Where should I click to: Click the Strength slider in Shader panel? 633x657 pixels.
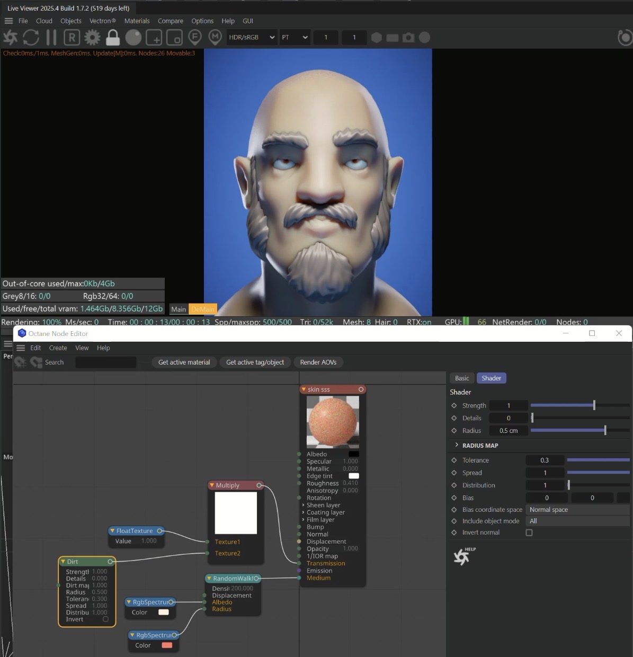[x=580, y=405]
